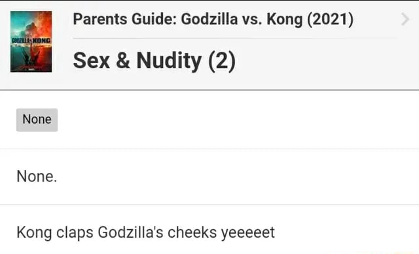Tap the red Kong half of poster
Viewport: 419px width, 254px height.
42,42
